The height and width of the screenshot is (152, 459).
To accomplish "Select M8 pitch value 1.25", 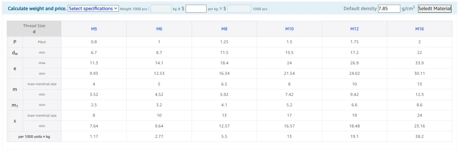I will click(224, 42).
